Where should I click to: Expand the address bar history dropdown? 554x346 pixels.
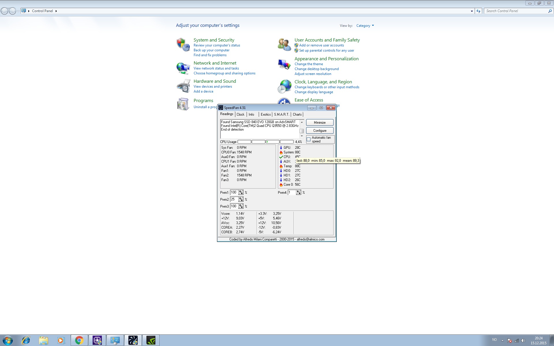point(472,11)
